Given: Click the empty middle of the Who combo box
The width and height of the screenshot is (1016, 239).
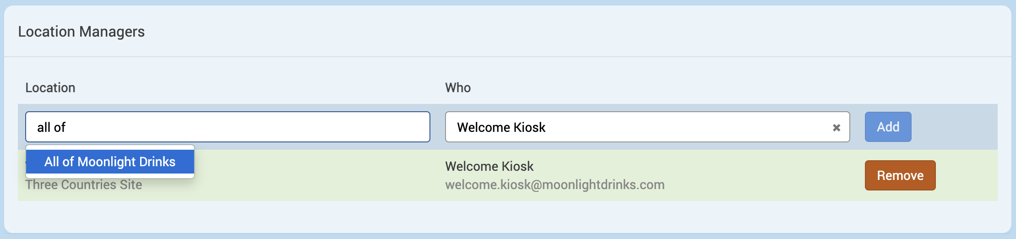Looking at the screenshot, I should click(687, 127).
